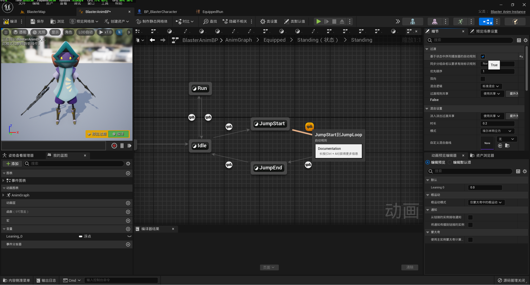Toggle 将通知传播到链接的实例 checkbox
This screenshot has height=285, width=530.
(x=470, y=225)
